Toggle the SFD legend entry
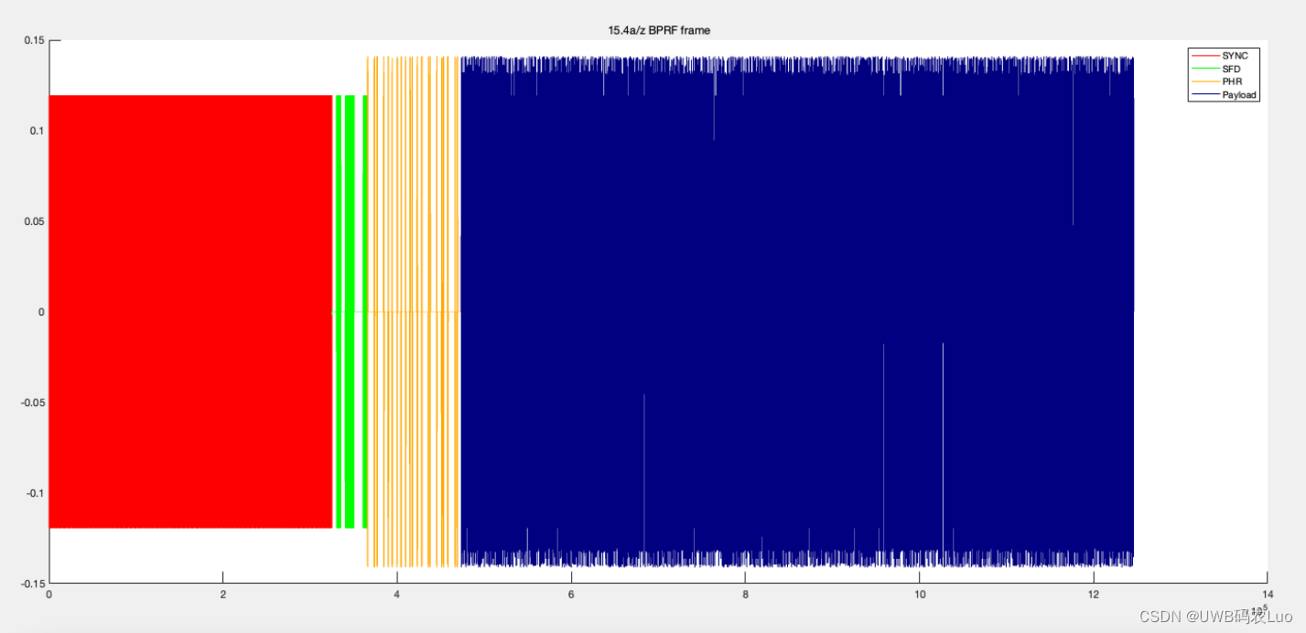1306x633 pixels. click(x=1229, y=68)
